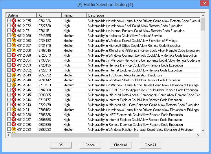Click the red severity icon for MS12-052
Viewport: 211px width, 154px height.
tap(14, 70)
